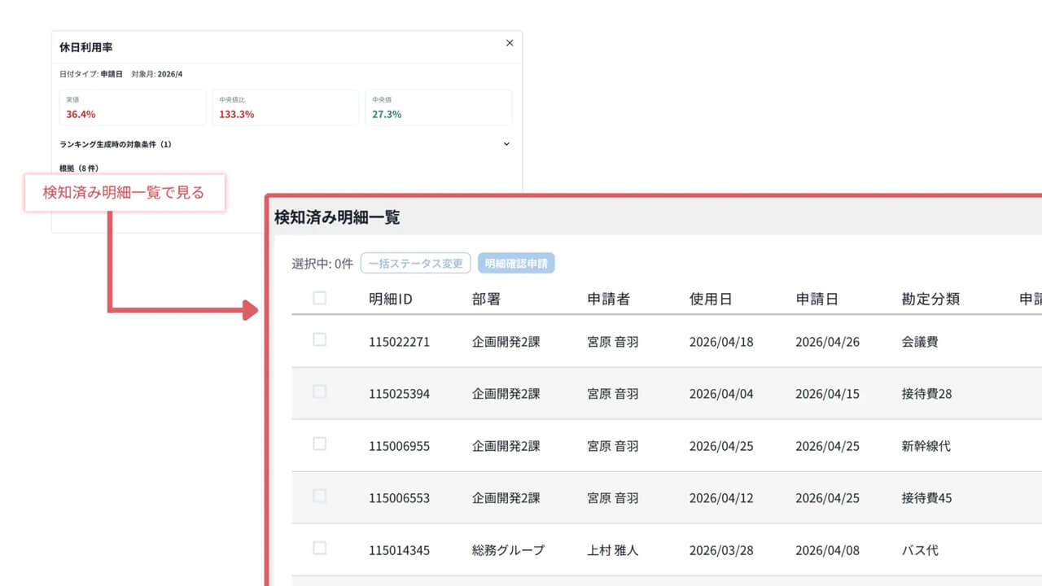Click the application date 2026/04/26
This screenshot has width=1042, height=586.
pos(827,342)
